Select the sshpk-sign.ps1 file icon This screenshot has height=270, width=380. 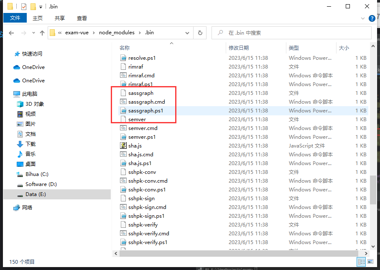[123, 216]
